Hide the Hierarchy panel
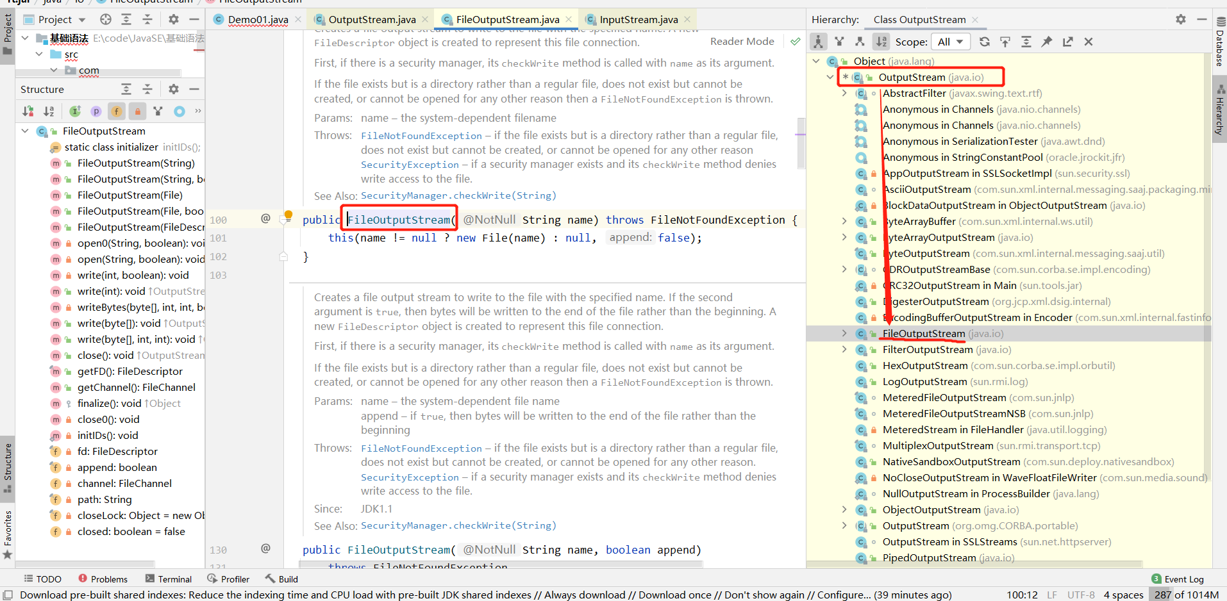Image resolution: width=1227 pixels, height=601 pixels. [x=1202, y=19]
